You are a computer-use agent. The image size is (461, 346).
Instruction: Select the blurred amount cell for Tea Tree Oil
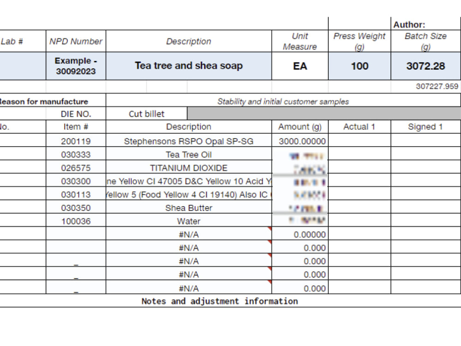coord(300,154)
